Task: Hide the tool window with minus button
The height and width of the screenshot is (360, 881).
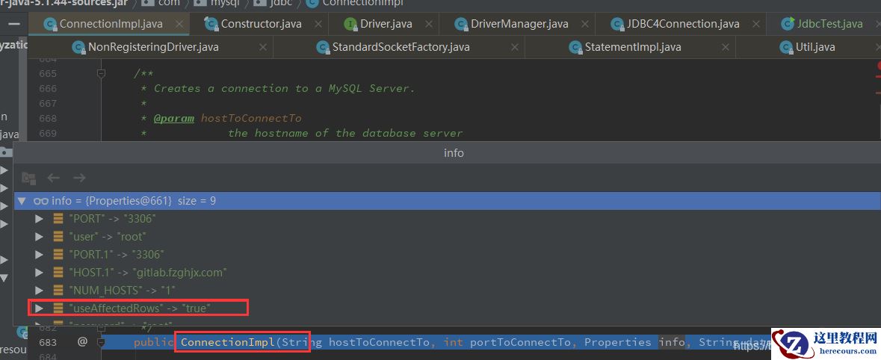Action: (14, 24)
